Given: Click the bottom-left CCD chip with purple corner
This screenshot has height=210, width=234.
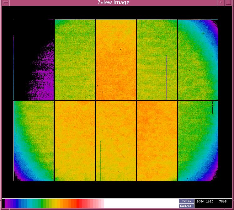Looking at the screenshot, I should tap(34, 141).
